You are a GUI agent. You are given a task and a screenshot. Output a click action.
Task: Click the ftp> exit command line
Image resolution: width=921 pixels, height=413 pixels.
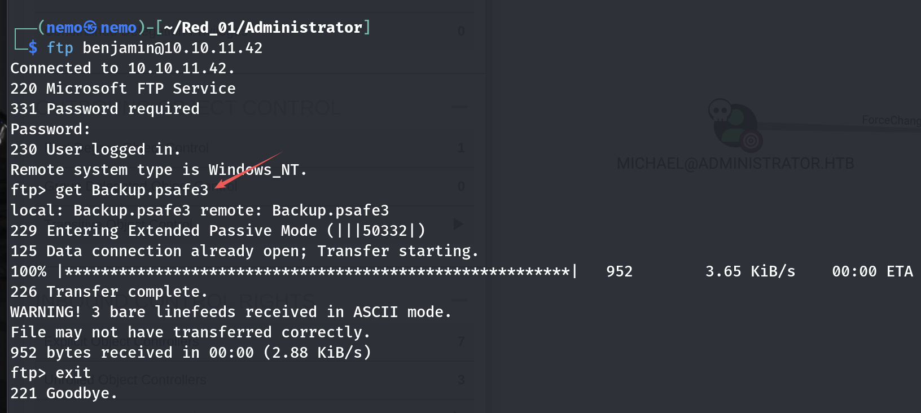[x=51, y=373]
